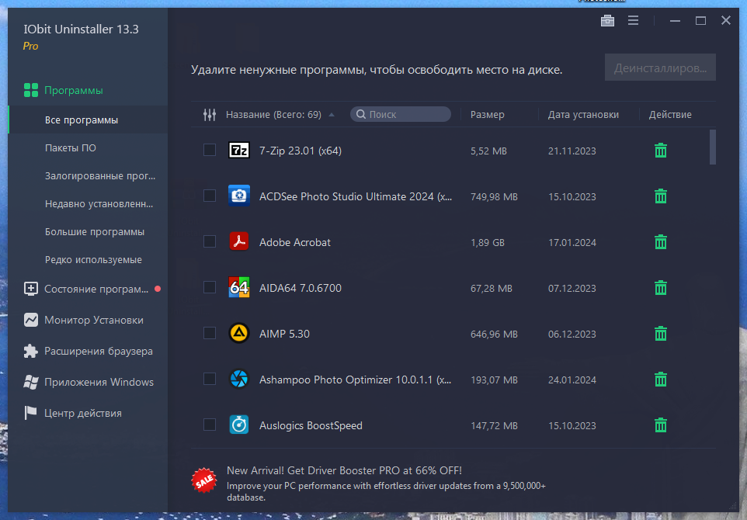
Task: Go to Центр действия section
Action: pos(88,413)
